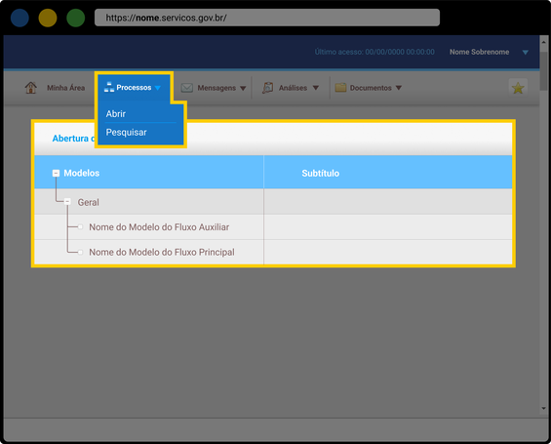Click the browser URL address bar
The width and height of the screenshot is (551, 444).
coord(267,18)
